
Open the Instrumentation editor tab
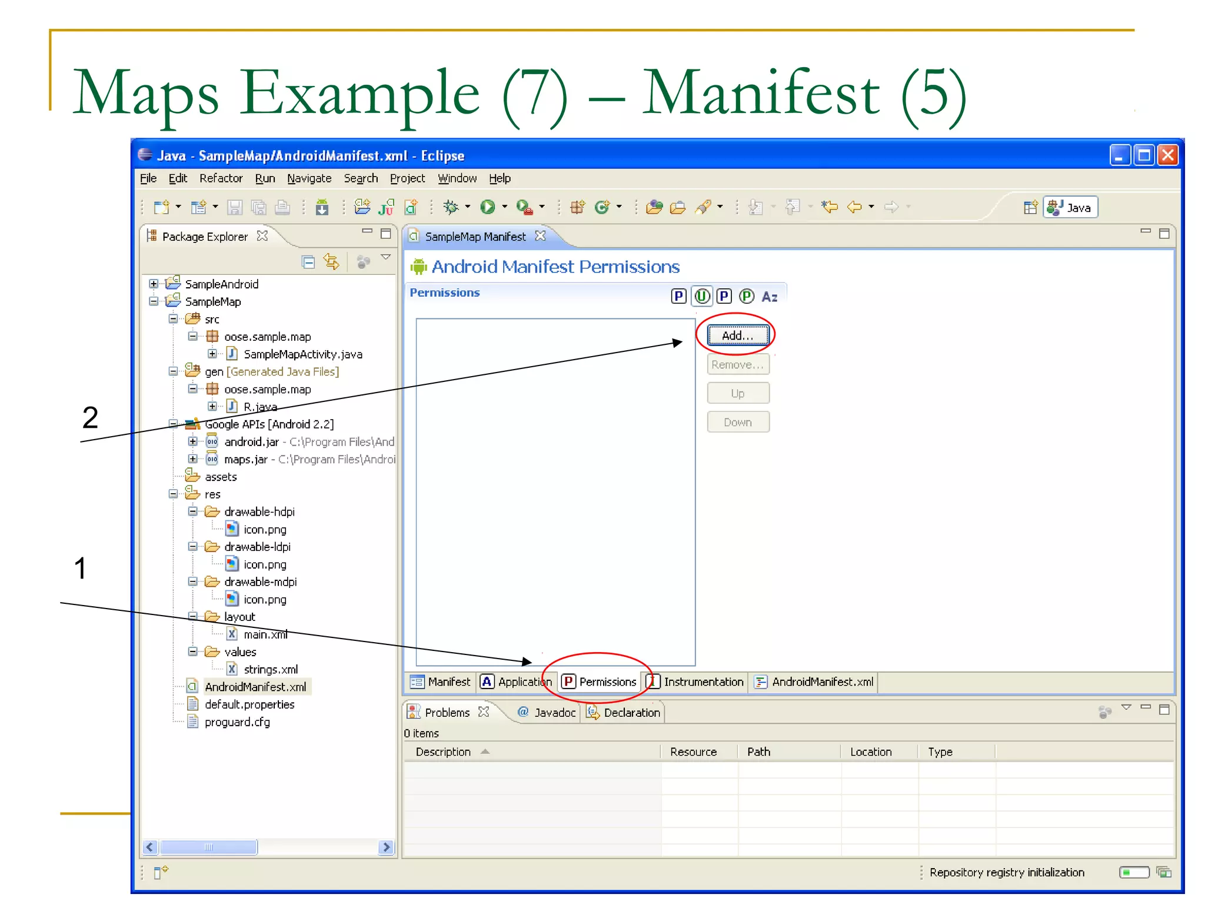pos(695,682)
